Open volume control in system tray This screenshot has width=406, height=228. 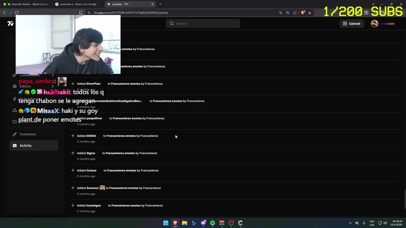click(385, 223)
